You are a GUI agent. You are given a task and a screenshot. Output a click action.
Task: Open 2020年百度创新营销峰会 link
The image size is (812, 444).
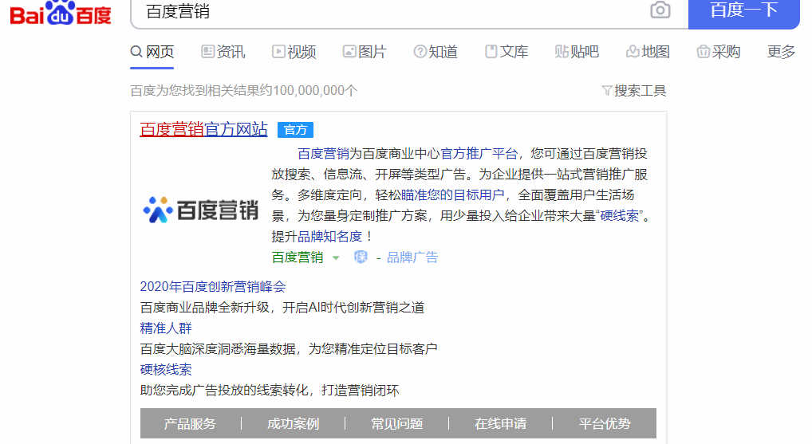(213, 287)
